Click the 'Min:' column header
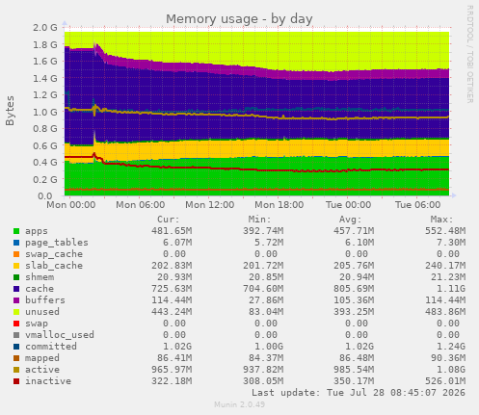 (259, 220)
